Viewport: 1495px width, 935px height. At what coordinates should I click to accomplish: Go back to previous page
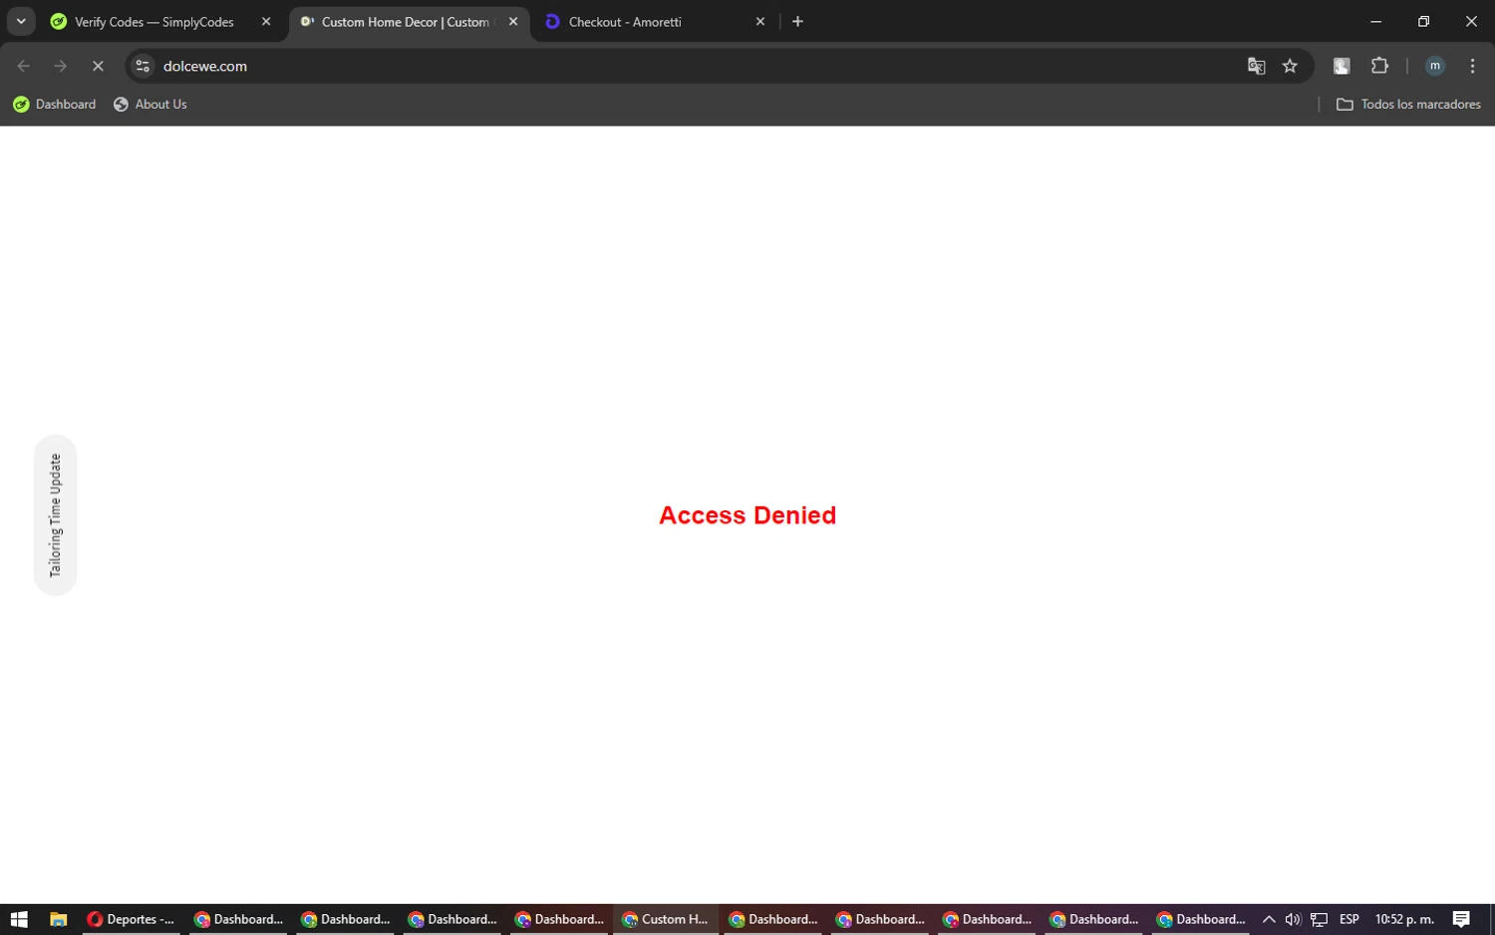[x=24, y=66]
